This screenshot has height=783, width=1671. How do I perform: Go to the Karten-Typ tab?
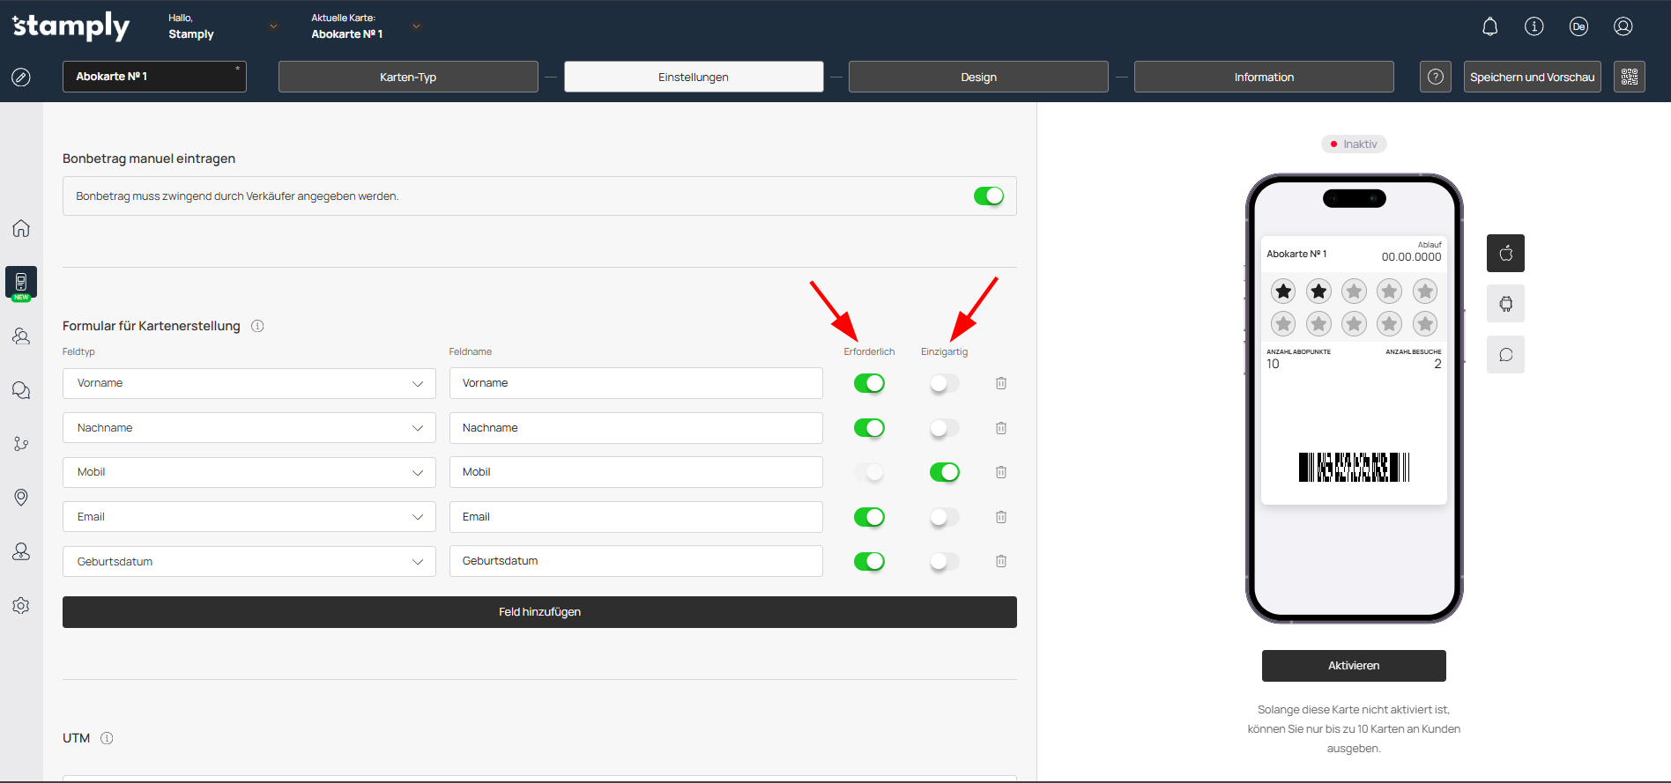click(x=408, y=77)
